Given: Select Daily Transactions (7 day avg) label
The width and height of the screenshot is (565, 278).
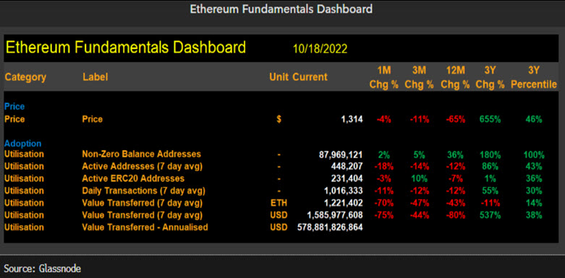Looking at the screenshot, I should point(143,191).
